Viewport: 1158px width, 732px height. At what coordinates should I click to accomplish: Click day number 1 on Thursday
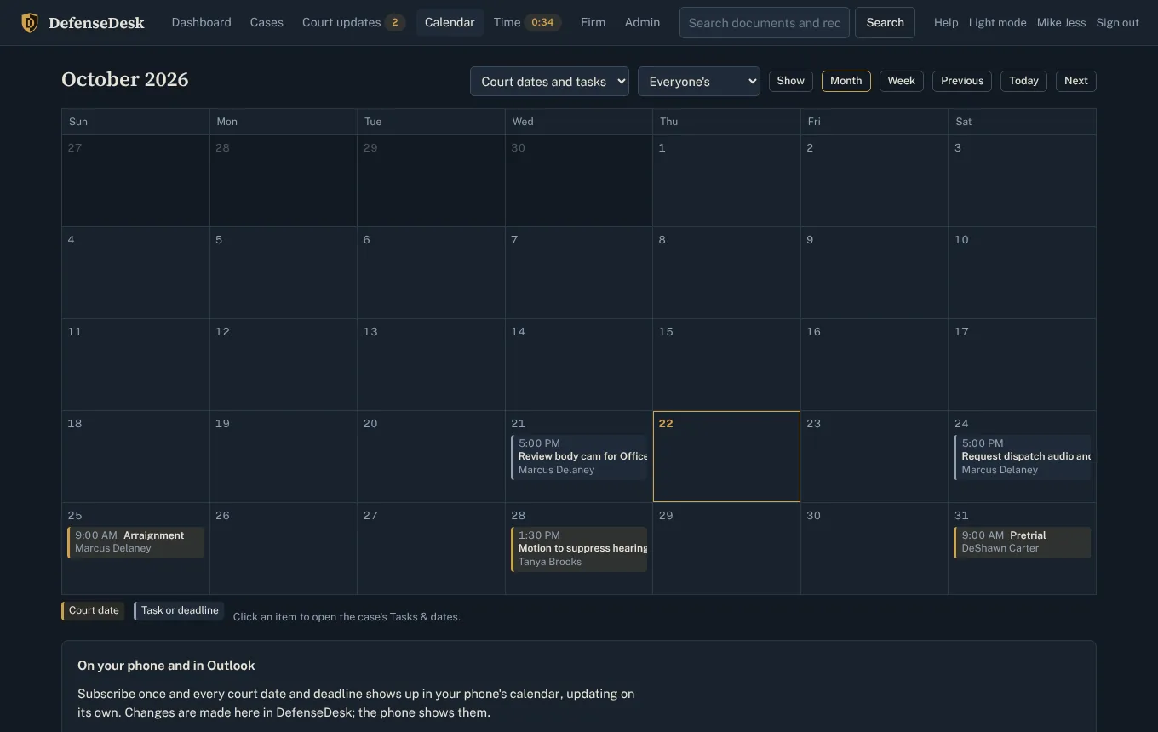662,148
